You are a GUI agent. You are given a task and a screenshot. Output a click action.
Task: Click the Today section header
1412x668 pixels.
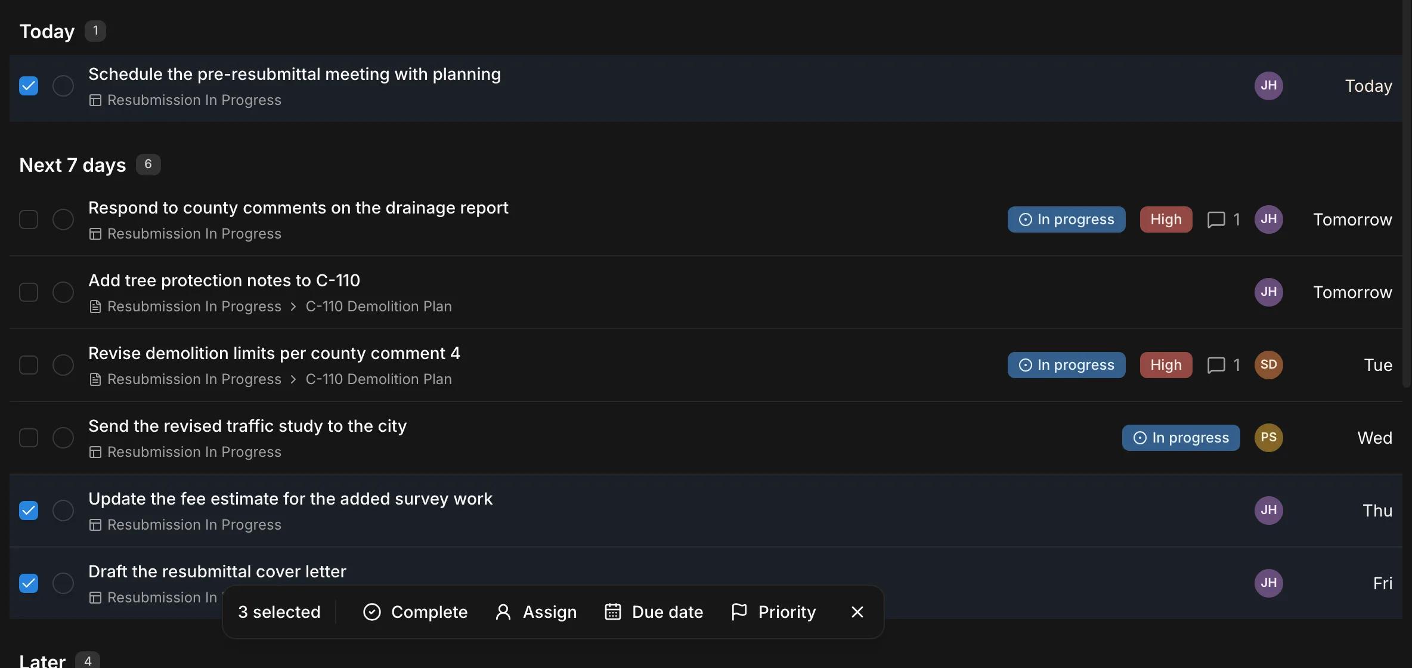(x=47, y=31)
